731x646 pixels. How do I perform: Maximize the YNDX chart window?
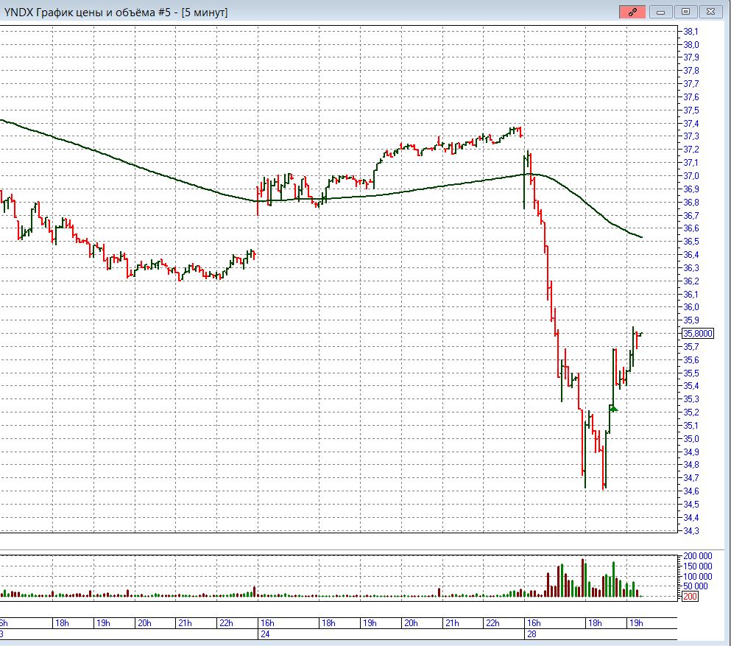pos(685,12)
